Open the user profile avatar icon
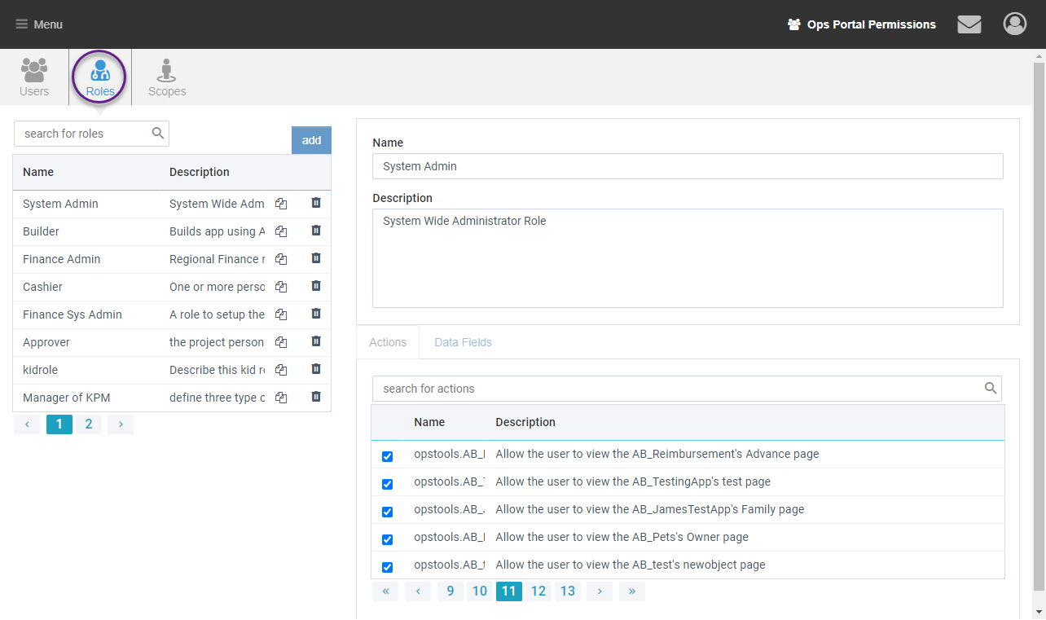The image size is (1046, 620). click(1014, 24)
